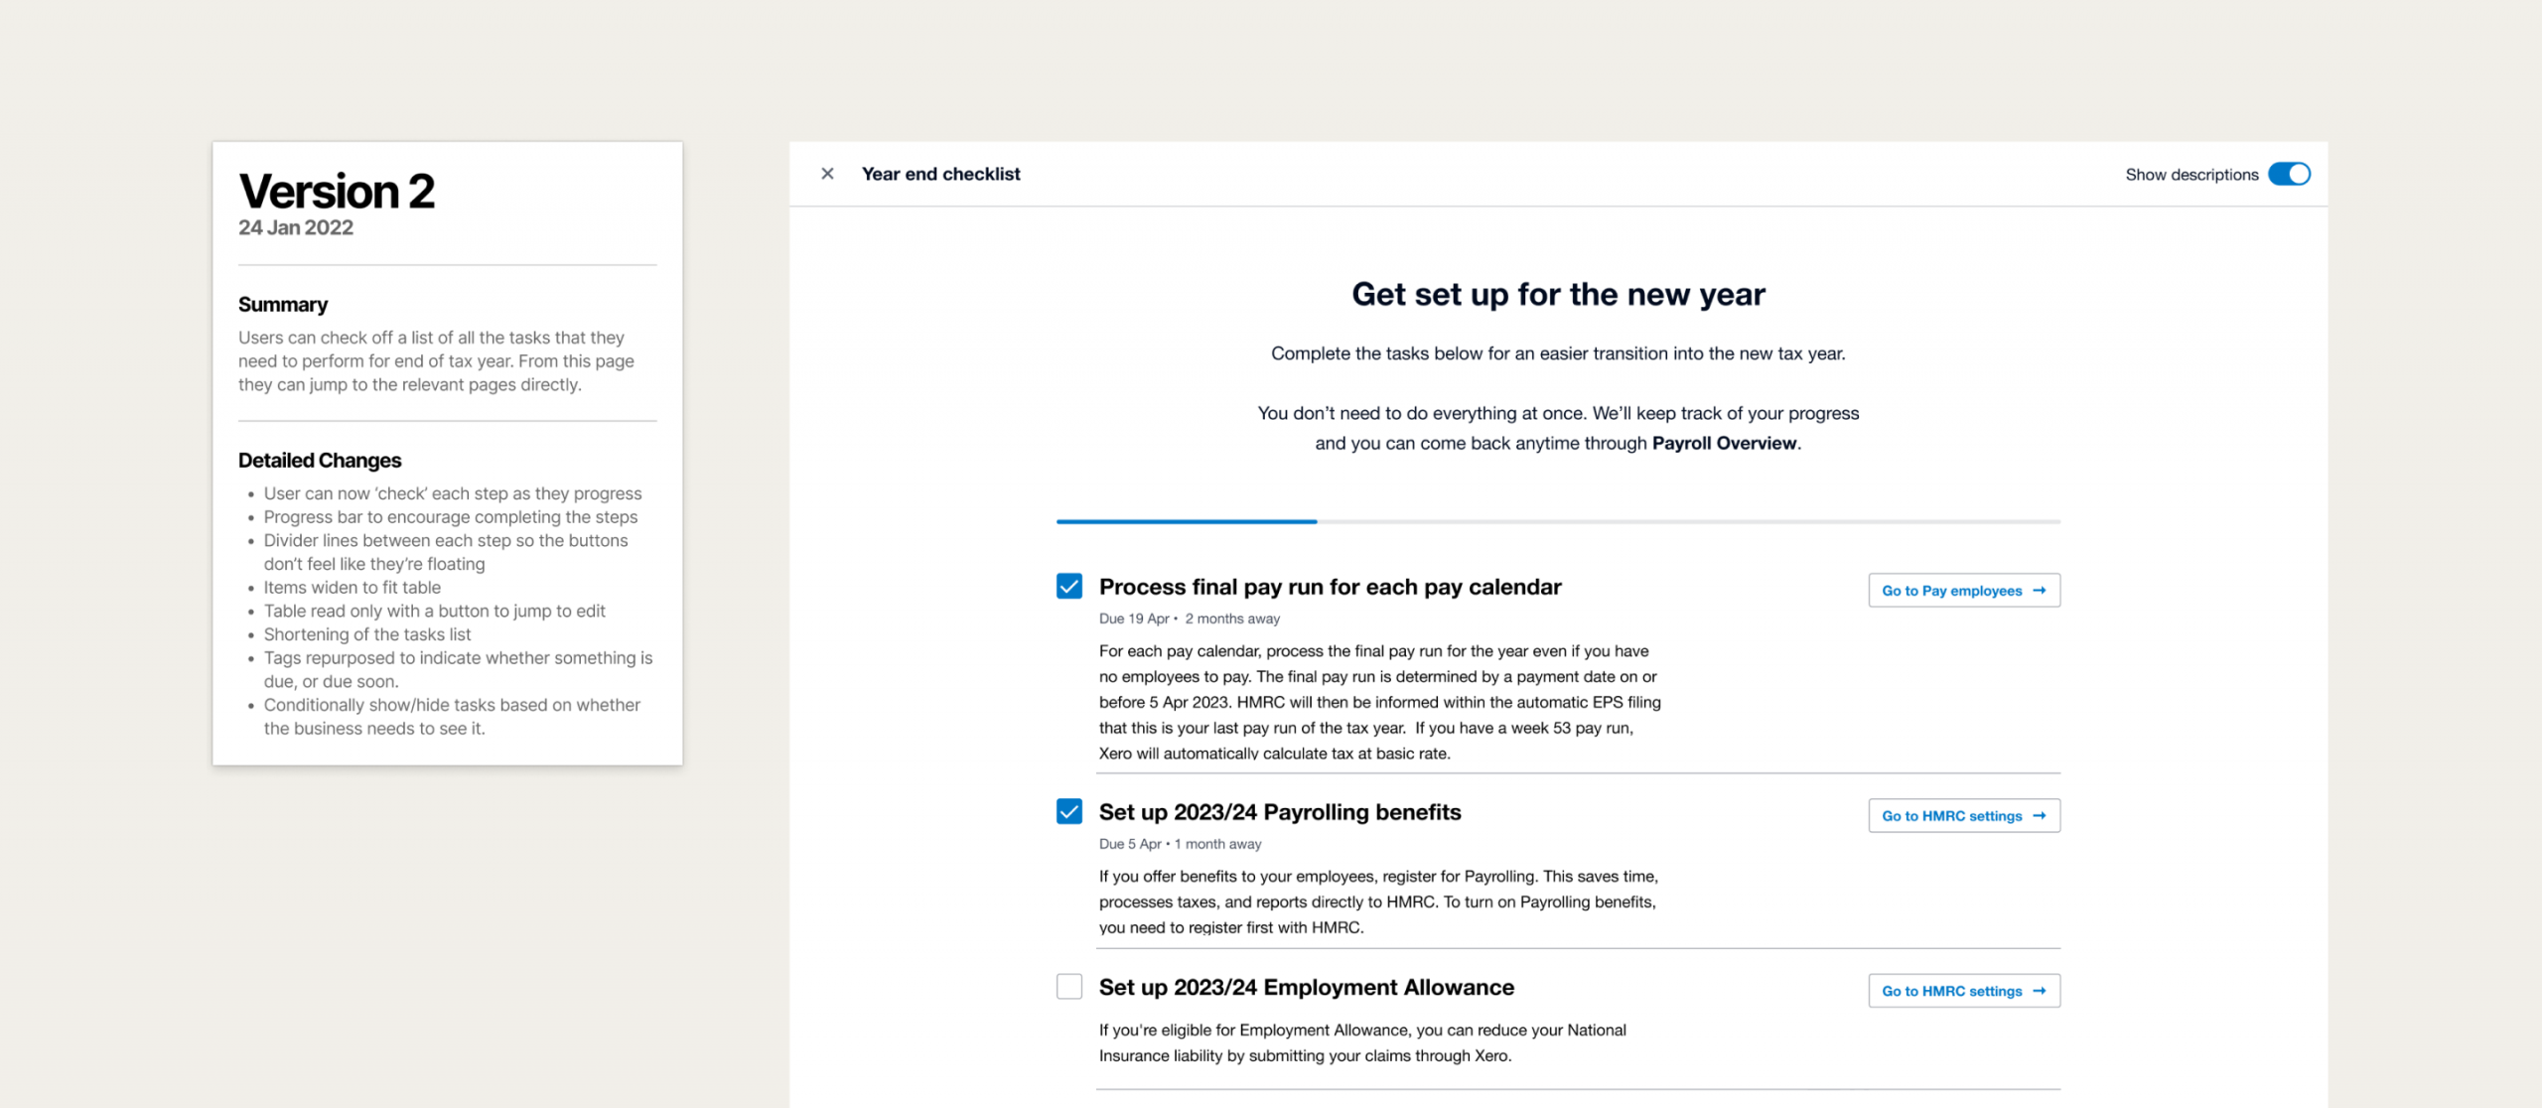2542x1108 pixels.
Task: Click the Summary section heading
Action: tap(283, 305)
